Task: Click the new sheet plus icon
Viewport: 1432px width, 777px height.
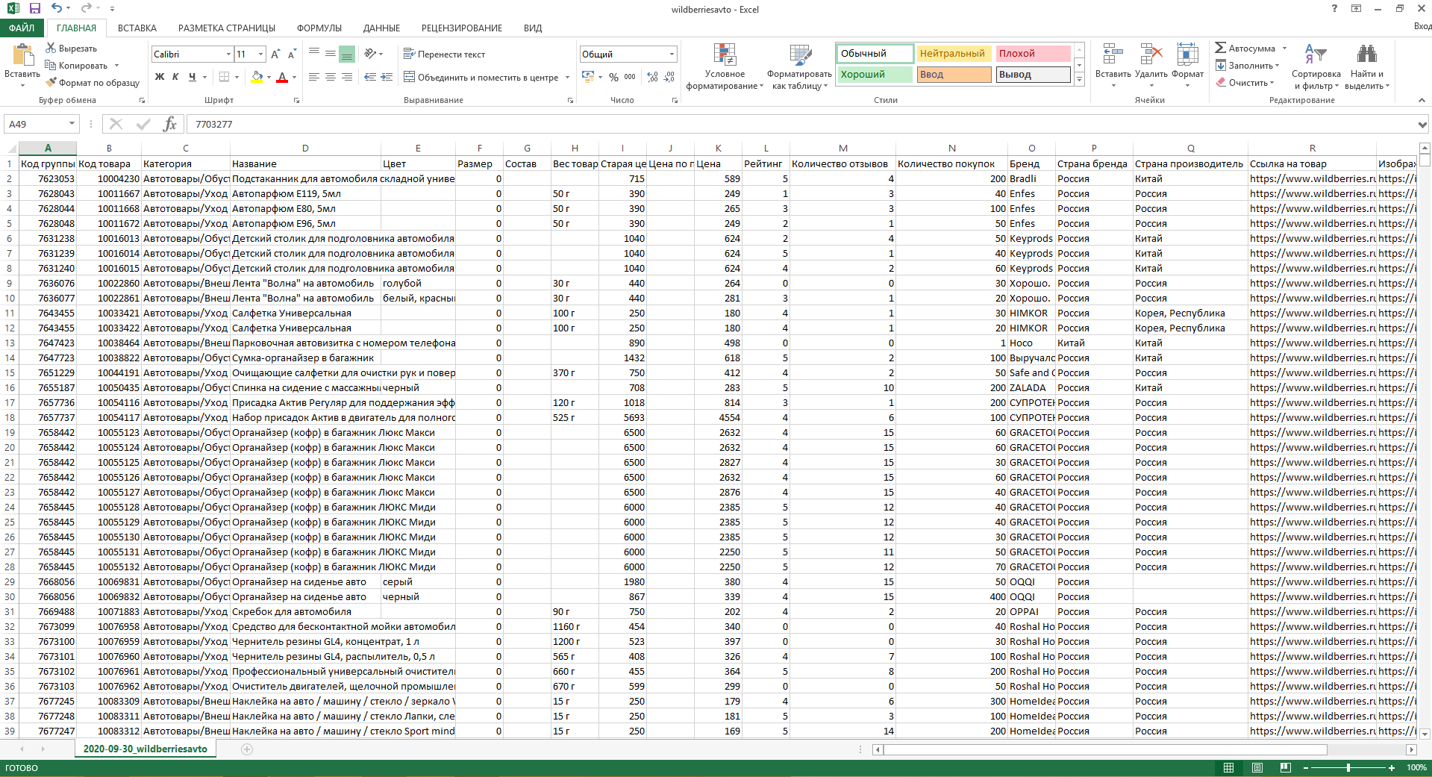Action: (247, 749)
